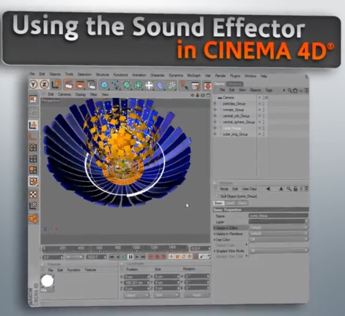Open the Array modeling objects icon

click(138, 85)
